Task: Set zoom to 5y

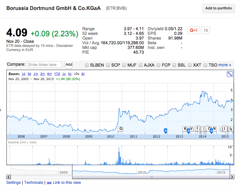Action: tap(70, 74)
